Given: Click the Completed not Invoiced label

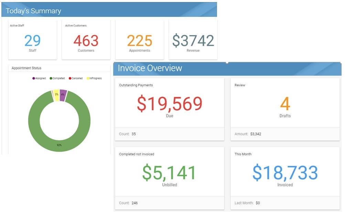Looking at the screenshot, I should pos(137,154).
